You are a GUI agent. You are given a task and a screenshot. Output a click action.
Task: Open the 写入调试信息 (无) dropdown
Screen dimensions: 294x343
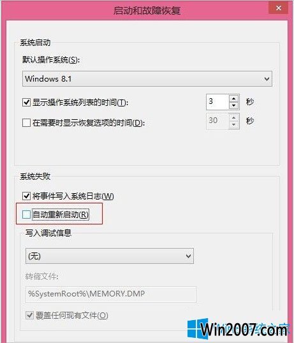pos(110,256)
